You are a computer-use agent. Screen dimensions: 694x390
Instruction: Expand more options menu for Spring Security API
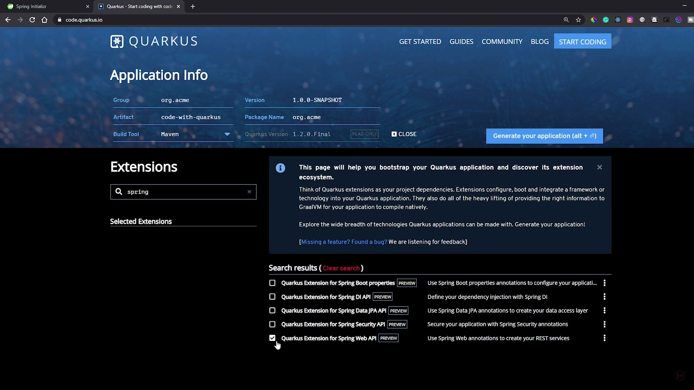click(x=604, y=324)
